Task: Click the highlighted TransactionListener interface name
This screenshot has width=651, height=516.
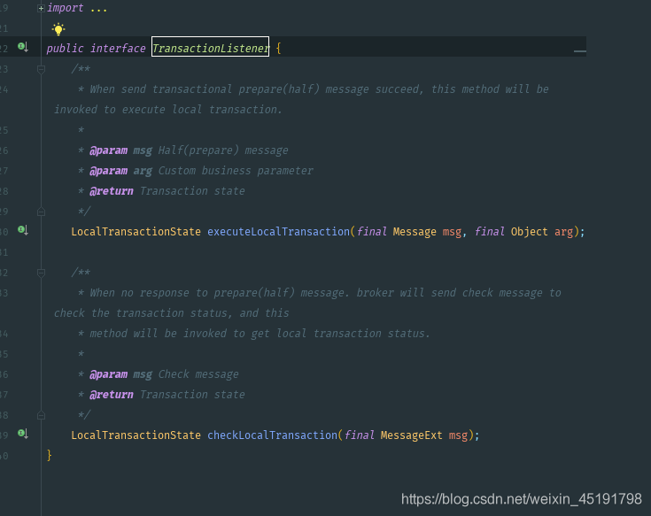Action: pyautogui.click(x=210, y=49)
